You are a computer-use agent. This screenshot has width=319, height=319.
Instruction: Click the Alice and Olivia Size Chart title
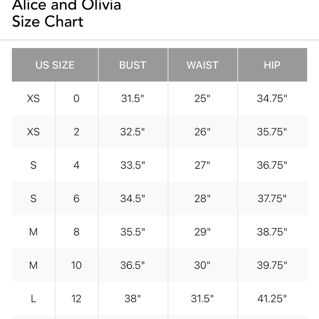(67, 13)
